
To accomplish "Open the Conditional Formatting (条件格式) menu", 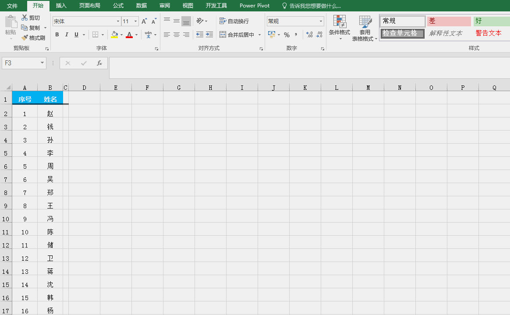I will click(340, 28).
